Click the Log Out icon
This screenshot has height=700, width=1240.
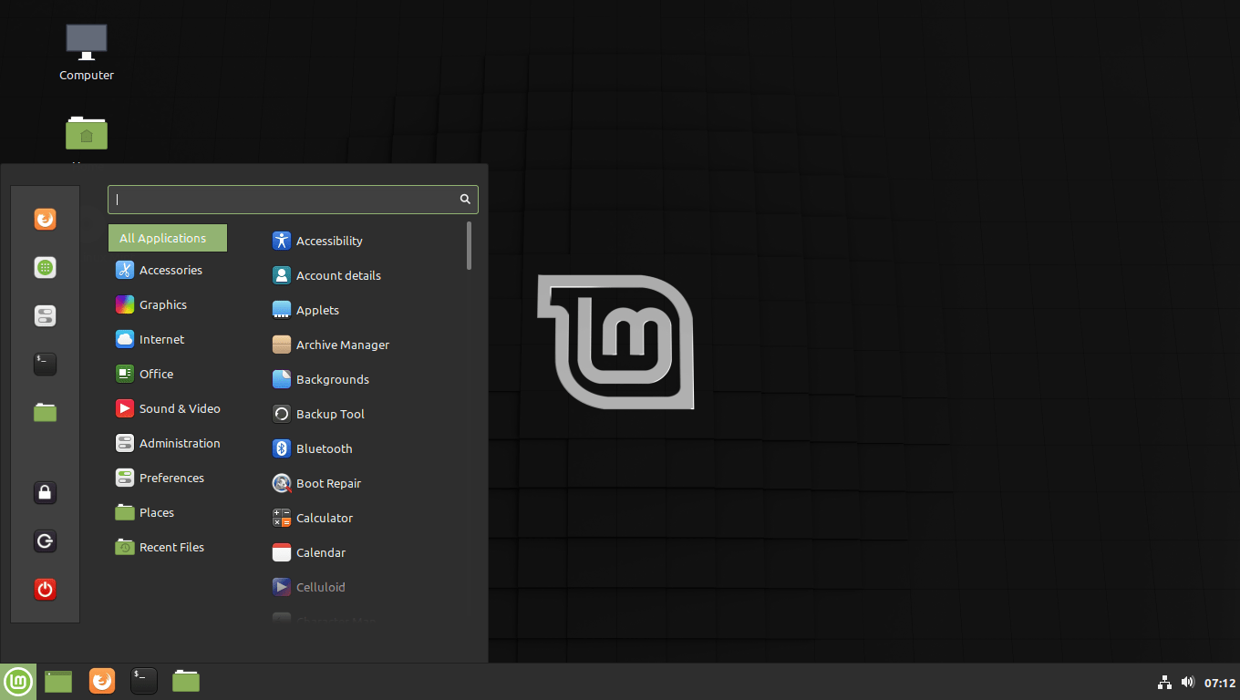(x=45, y=541)
